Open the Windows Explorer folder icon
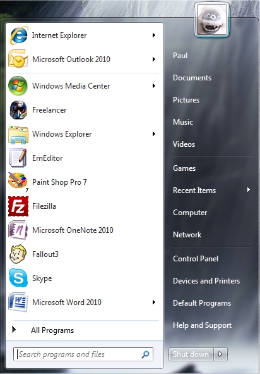 [x=18, y=134]
